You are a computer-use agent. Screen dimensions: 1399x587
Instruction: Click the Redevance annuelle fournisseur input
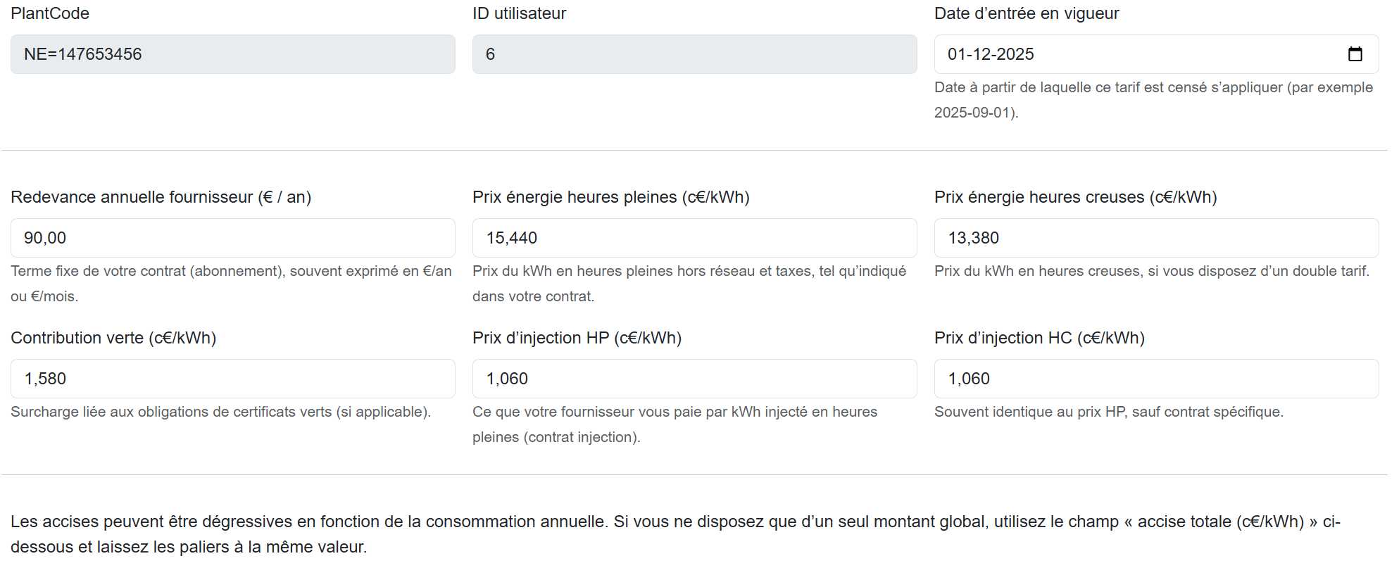[x=232, y=238]
